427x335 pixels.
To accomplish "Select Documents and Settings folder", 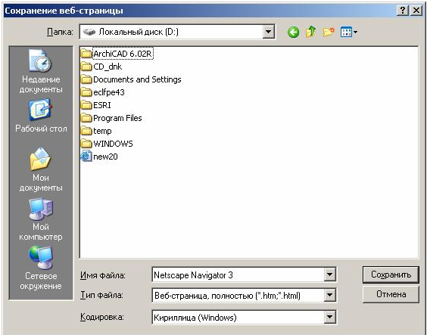I will 131,79.
